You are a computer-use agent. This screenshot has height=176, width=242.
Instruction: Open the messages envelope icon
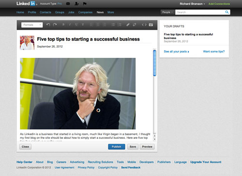tap(68, 4)
